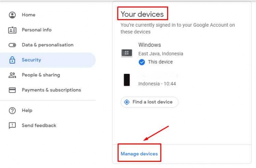Select the Indonesia - 10:44 phone entry
Image resolution: width=256 pixels, height=168 pixels.
coord(157,84)
